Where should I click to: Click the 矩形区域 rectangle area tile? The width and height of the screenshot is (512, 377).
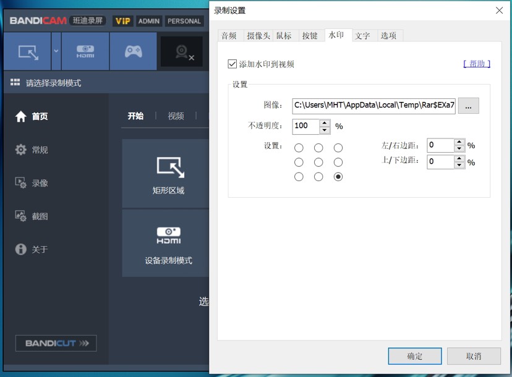(166, 173)
